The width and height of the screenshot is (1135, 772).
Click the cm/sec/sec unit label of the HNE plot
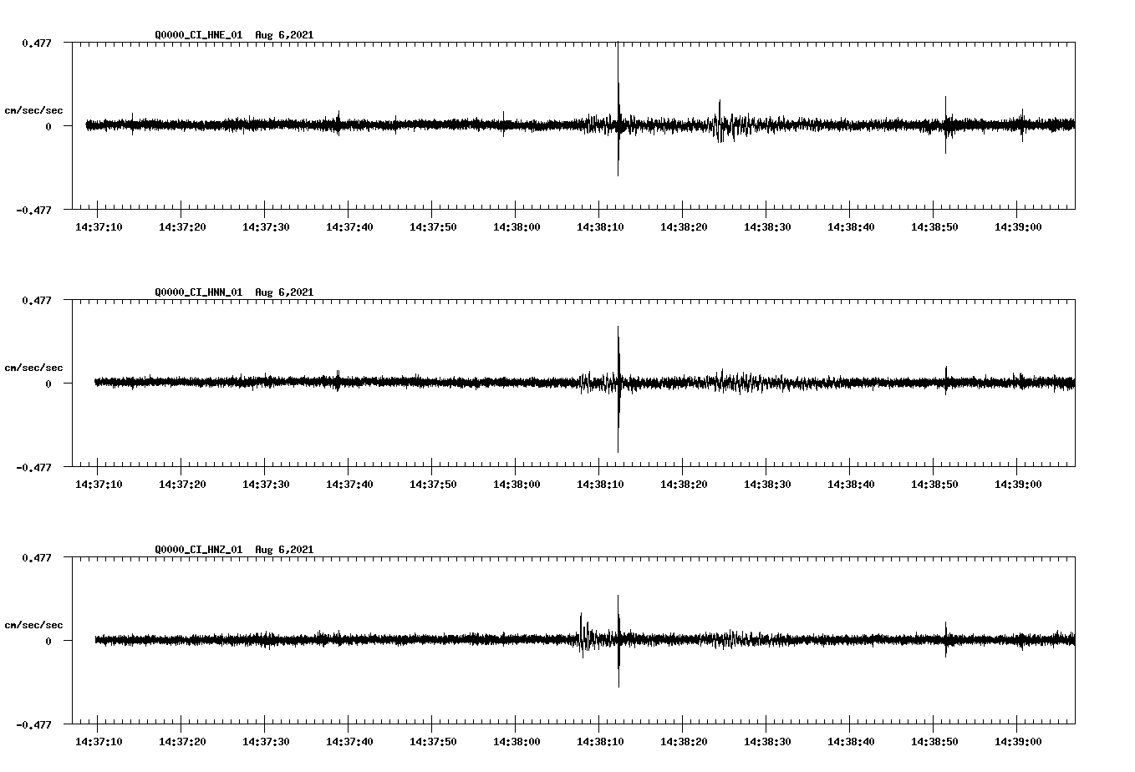(x=33, y=110)
